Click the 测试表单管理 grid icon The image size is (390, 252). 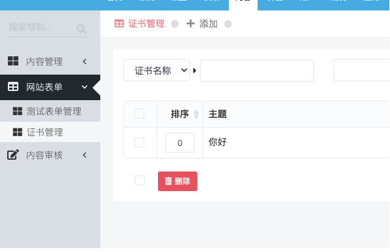click(18, 111)
